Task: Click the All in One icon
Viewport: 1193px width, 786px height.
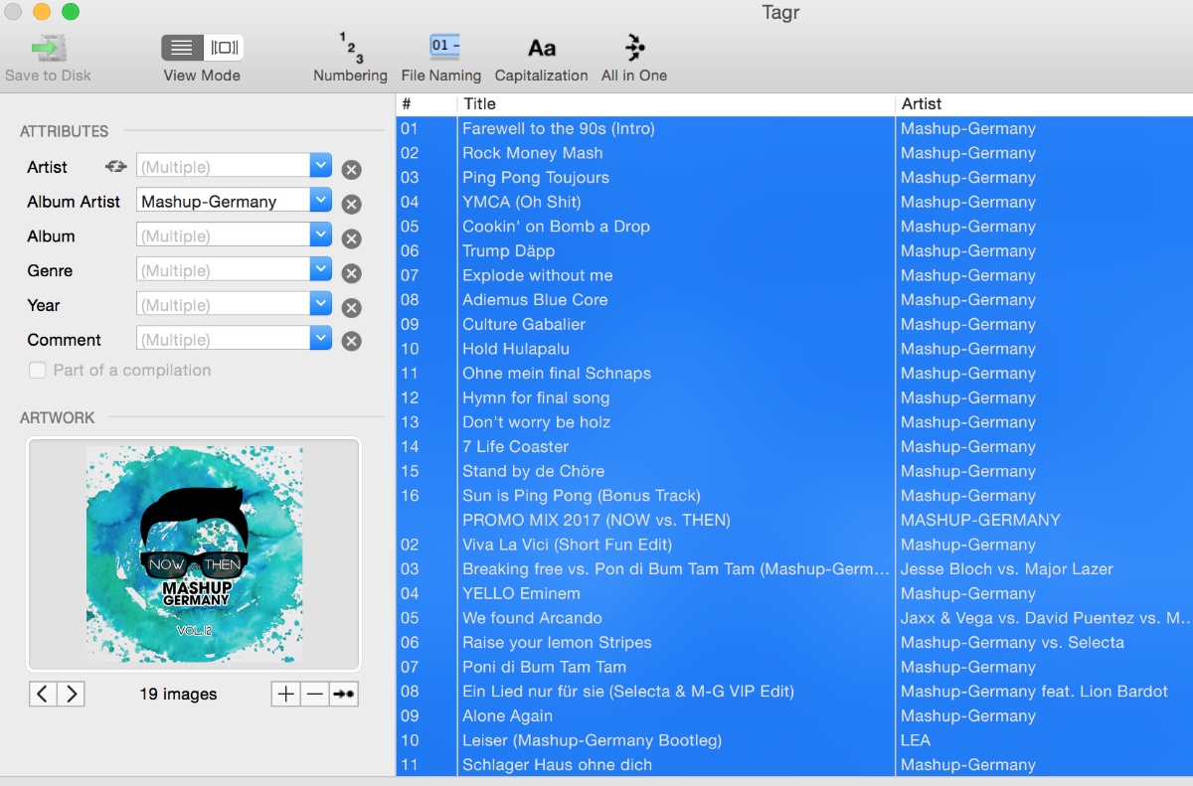Action: click(633, 47)
